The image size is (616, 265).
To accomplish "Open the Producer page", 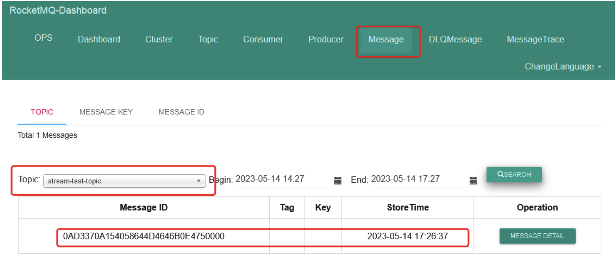I will point(326,39).
